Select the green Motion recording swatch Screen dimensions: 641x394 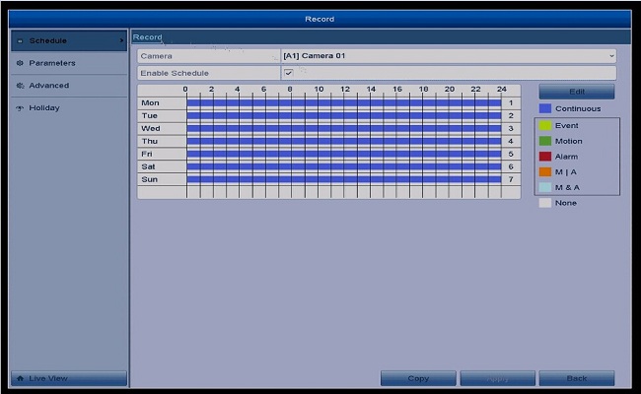tap(544, 141)
